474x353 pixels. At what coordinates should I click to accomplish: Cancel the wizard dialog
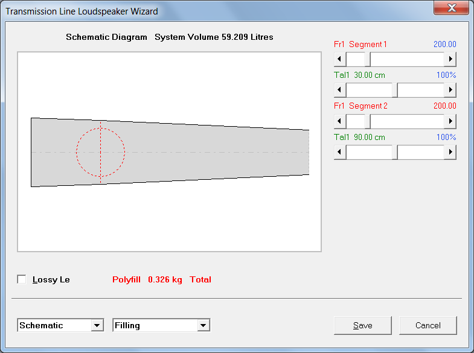428,325
